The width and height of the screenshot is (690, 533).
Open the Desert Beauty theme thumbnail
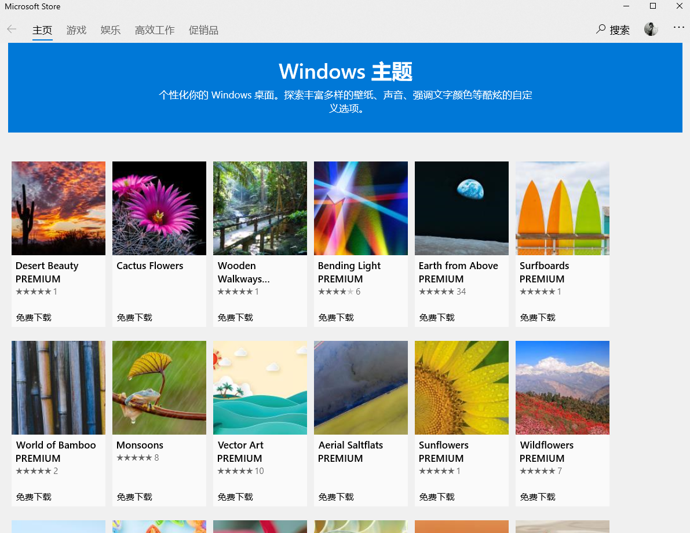pyautogui.click(x=59, y=208)
